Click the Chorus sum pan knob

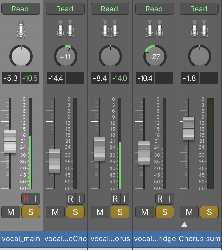tap(199, 56)
